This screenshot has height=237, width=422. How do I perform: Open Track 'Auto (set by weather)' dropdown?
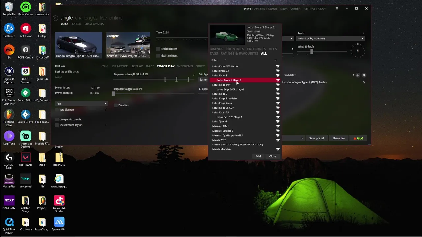point(330,39)
